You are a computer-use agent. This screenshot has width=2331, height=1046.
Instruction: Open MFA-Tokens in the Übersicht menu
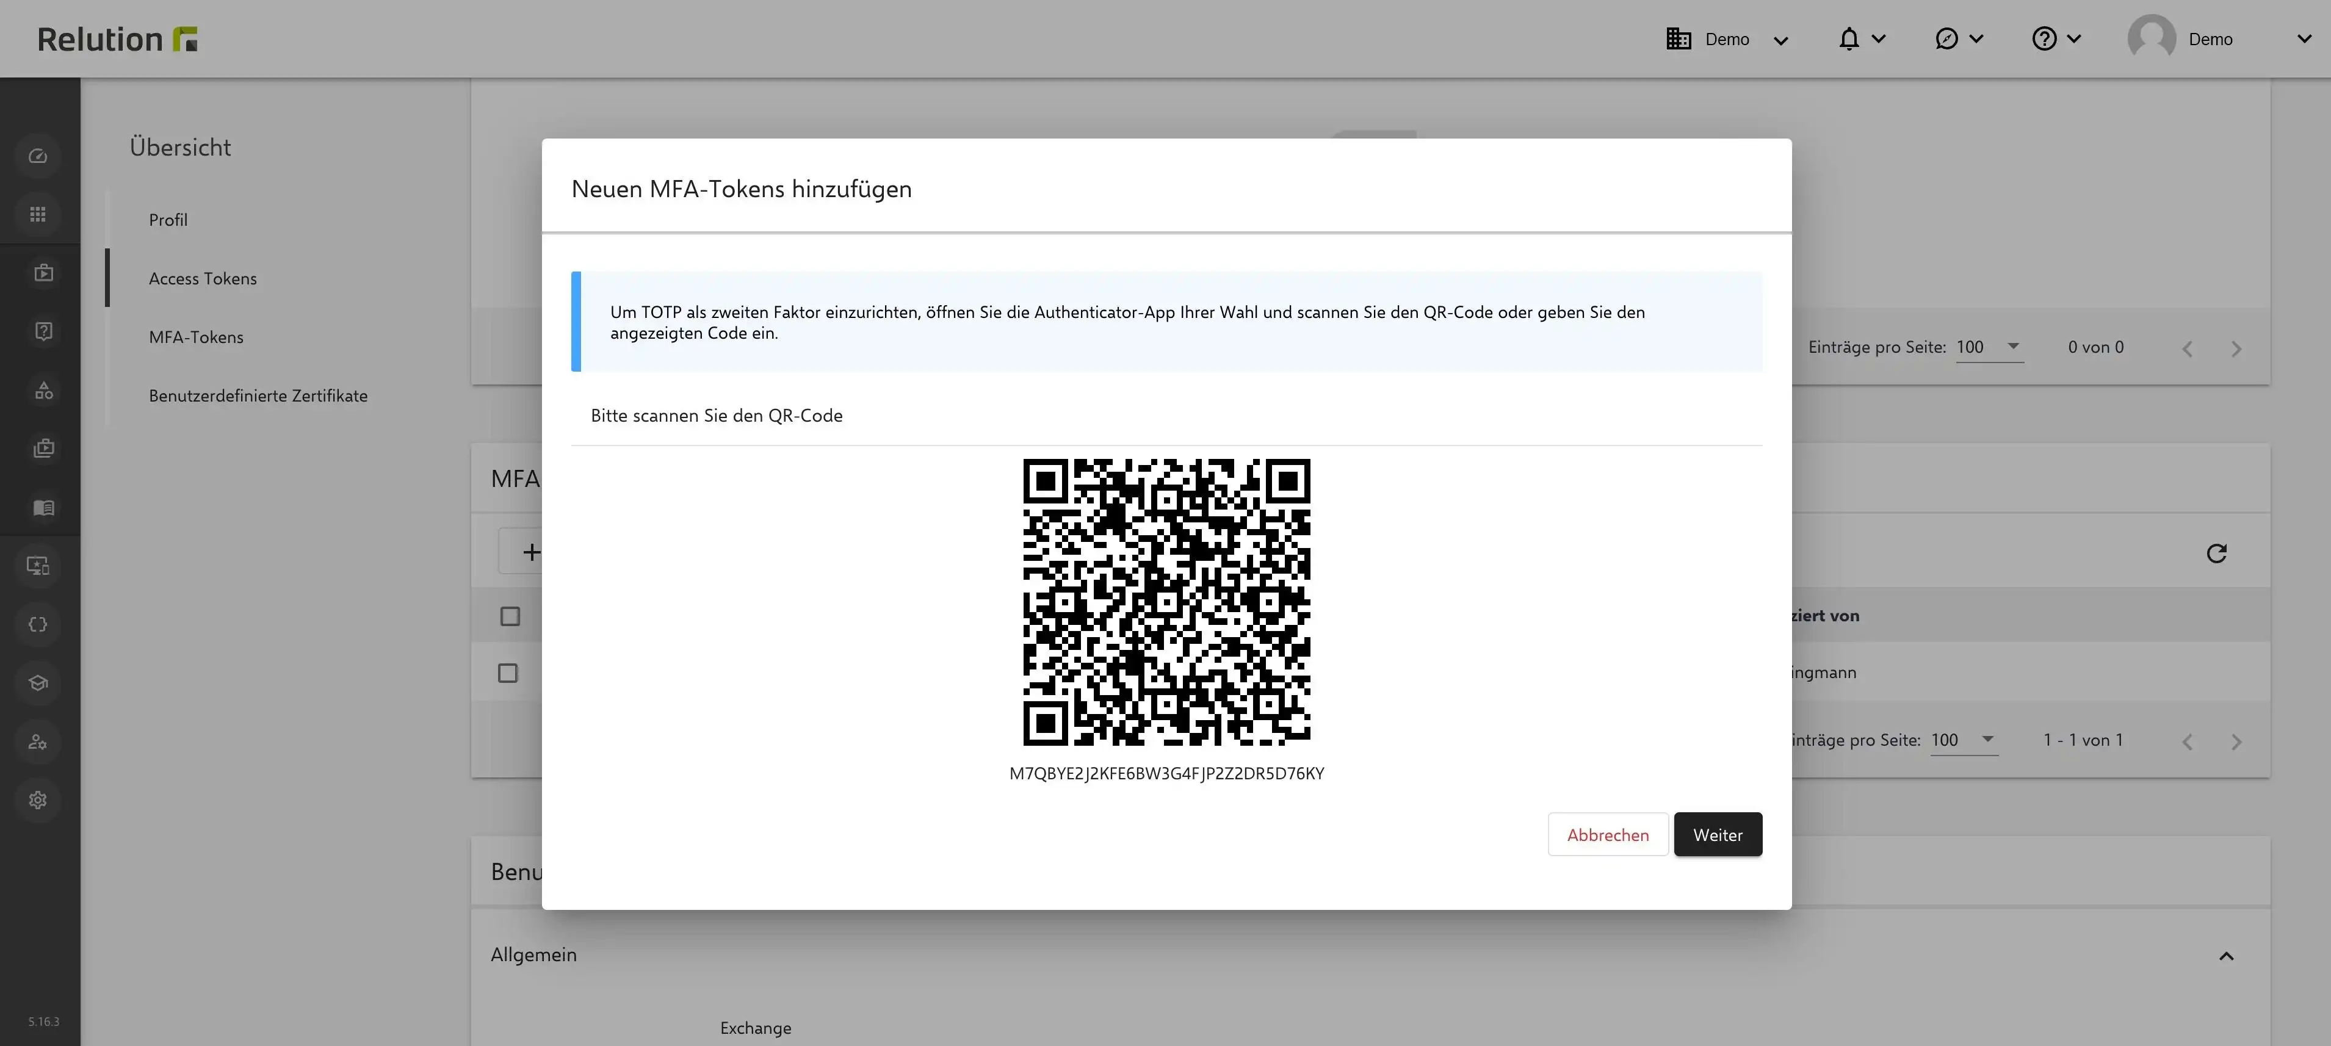tap(197, 337)
